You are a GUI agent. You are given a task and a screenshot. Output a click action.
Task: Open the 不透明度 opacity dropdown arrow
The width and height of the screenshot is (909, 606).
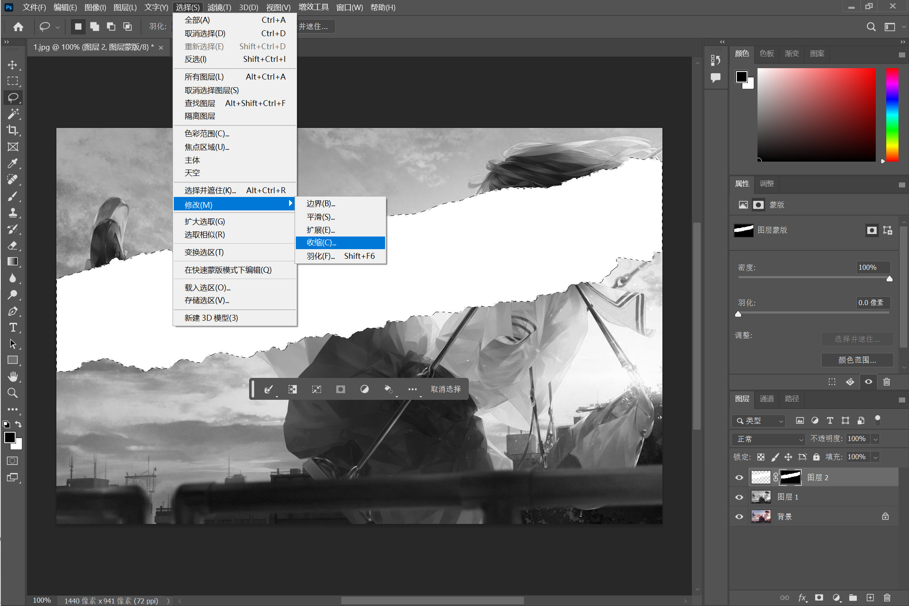point(876,439)
